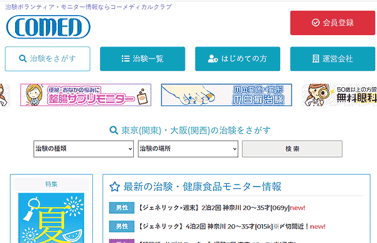The image size is (377, 243).
Task: Click the red 会員登録 button
Action: coord(332,23)
